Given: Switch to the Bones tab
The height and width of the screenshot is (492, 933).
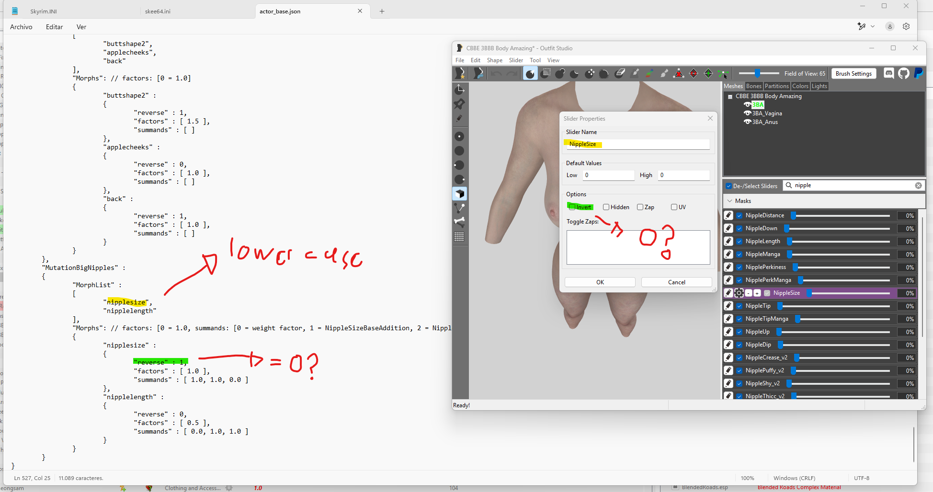Looking at the screenshot, I should point(753,86).
